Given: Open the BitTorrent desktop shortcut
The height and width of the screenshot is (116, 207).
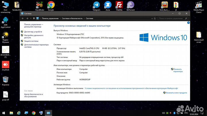Looking at the screenshot, I should click(x=131, y=6).
